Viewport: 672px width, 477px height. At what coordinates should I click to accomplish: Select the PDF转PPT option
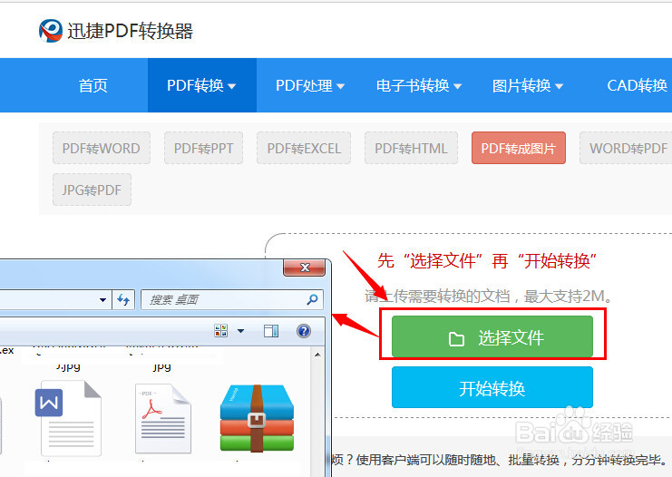(x=203, y=149)
